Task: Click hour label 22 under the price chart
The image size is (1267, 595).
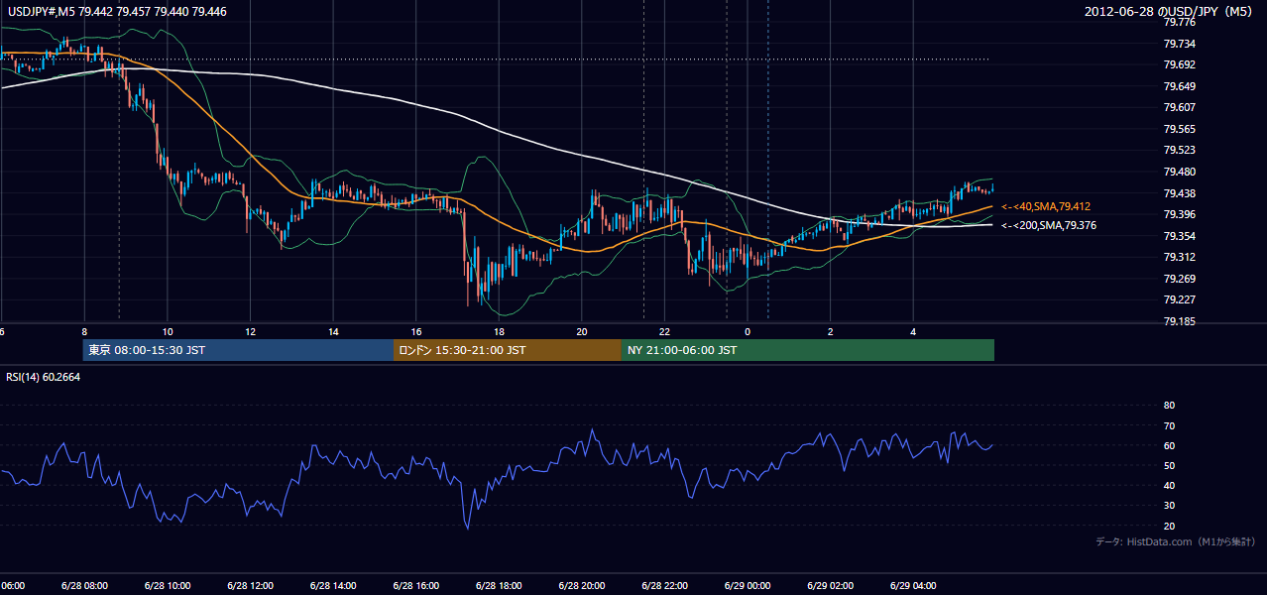Action: pos(664,332)
